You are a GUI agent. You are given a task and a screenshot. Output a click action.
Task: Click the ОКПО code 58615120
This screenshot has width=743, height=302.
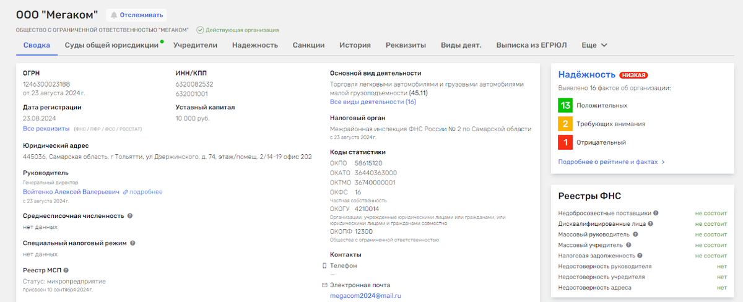(370, 163)
